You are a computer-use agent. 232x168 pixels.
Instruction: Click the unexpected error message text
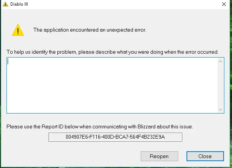[90, 30]
